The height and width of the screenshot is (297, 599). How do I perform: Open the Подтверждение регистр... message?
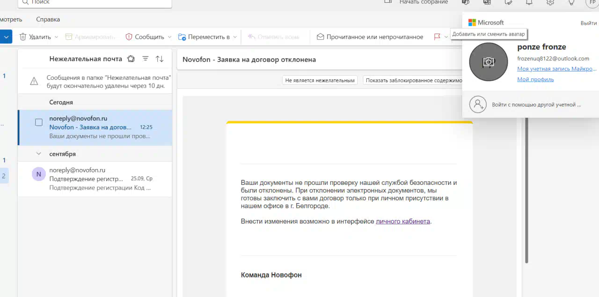point(95,179)
